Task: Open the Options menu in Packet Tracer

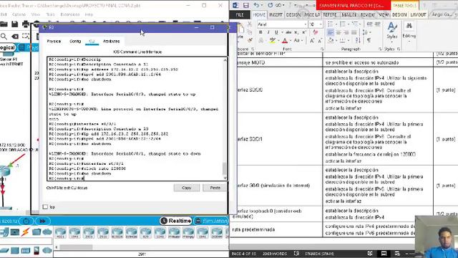Action: [19, 14]
